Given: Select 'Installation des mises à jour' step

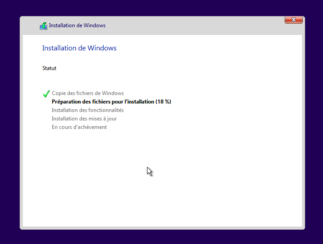Looking at the screenshot, I should pos(84,119).
